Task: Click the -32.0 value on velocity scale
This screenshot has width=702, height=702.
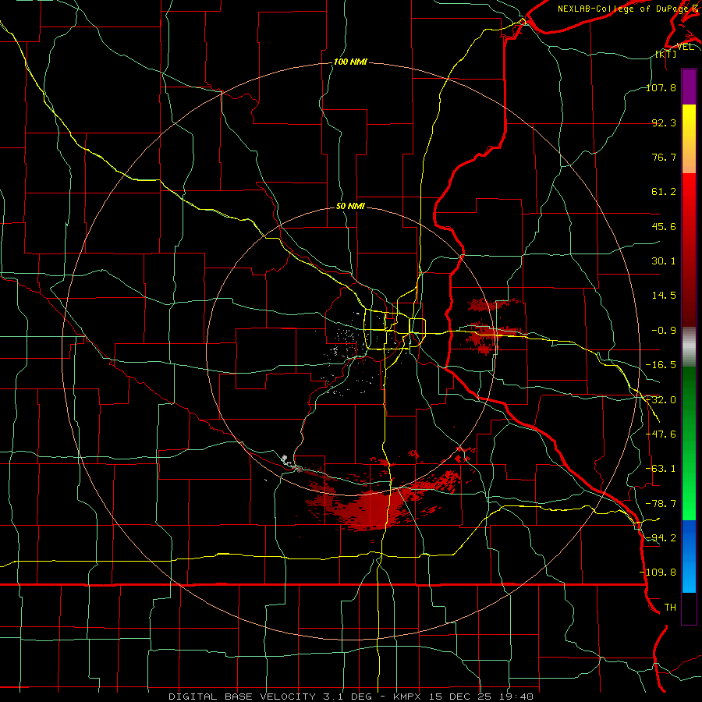Action: pyautogui.click(x=661, y=400)
